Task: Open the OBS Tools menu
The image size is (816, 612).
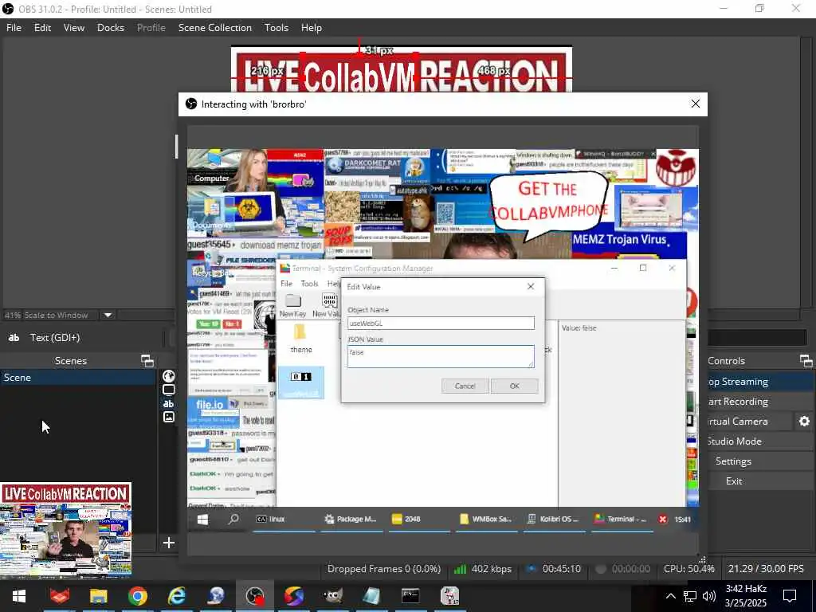Action: pyautogui.click(x=277, y=28)
